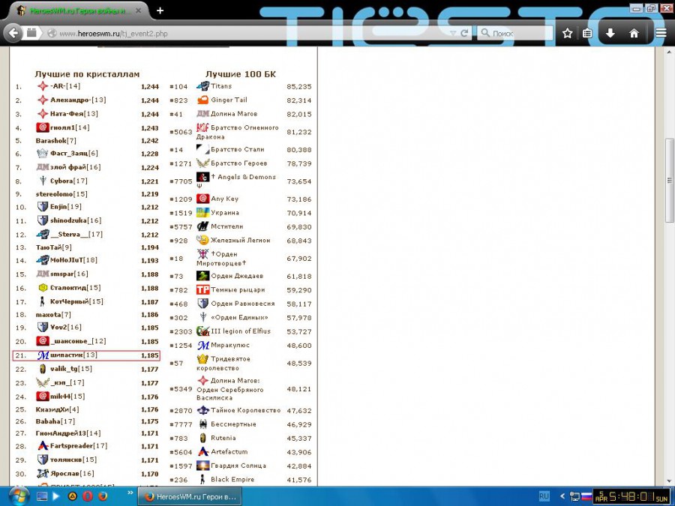This screenshot has height=506, width=675.
Task: Open a new browser tab
Action: (160, 10)
